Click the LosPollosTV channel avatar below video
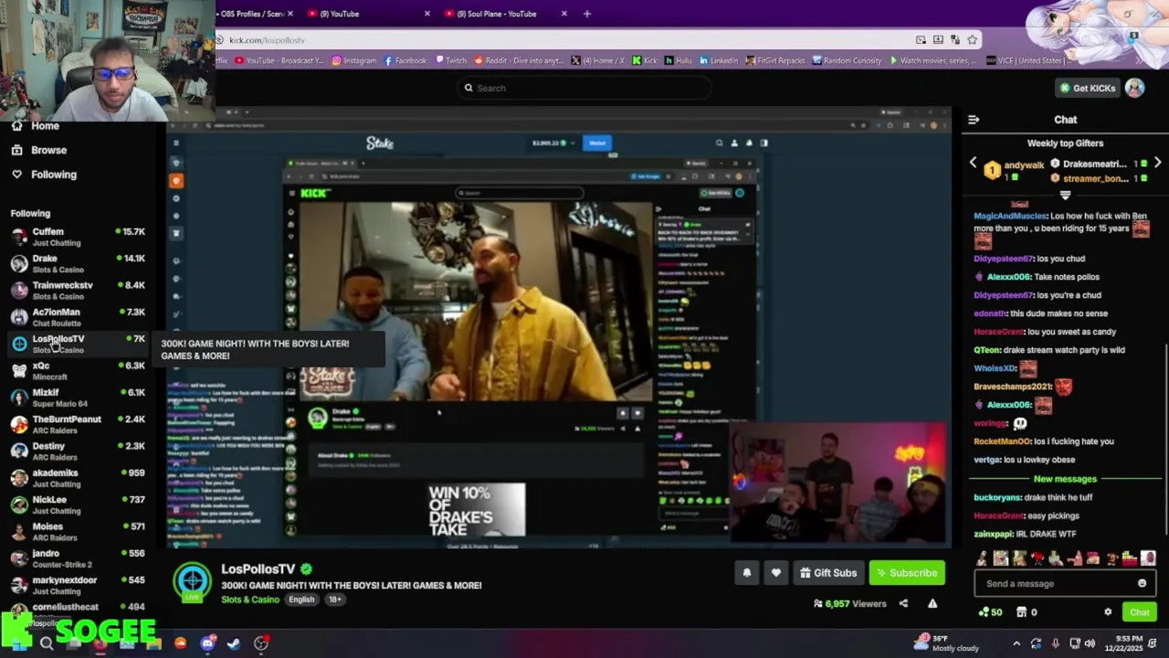This screenshot has height=658, width=1169. [x=193, y=582]
